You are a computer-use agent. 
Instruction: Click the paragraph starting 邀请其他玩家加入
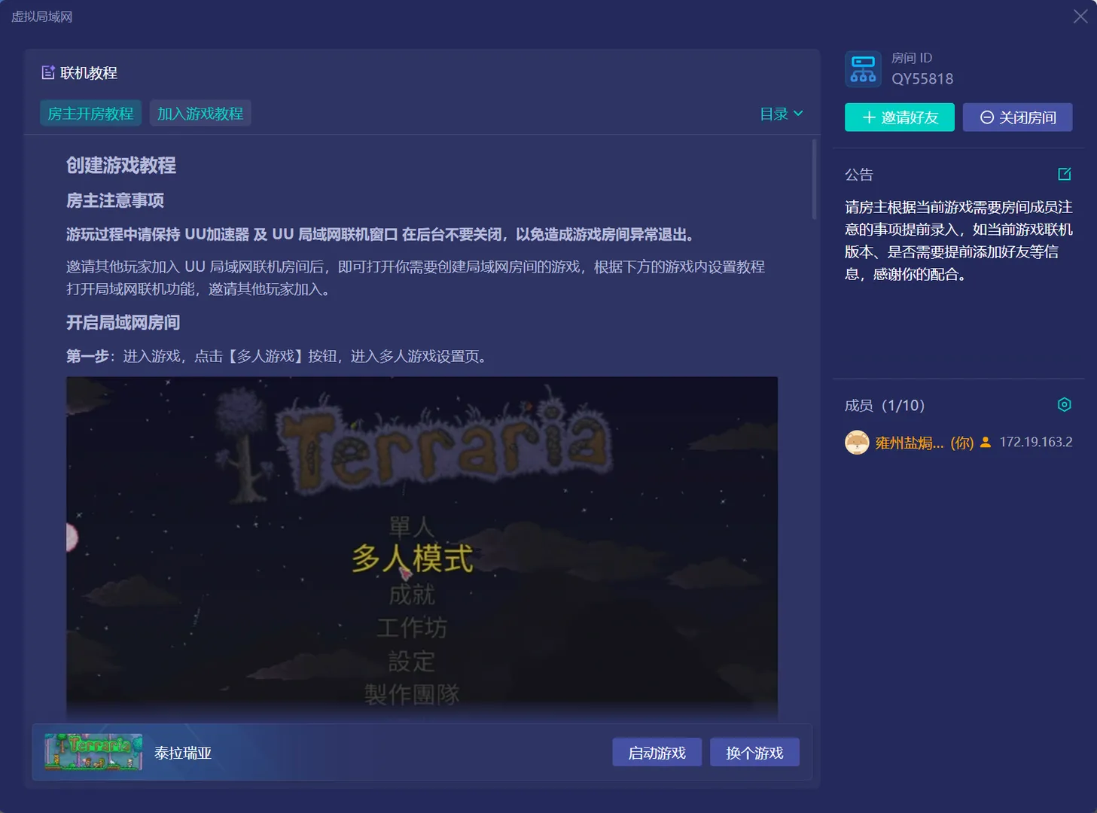click(416, 278)
